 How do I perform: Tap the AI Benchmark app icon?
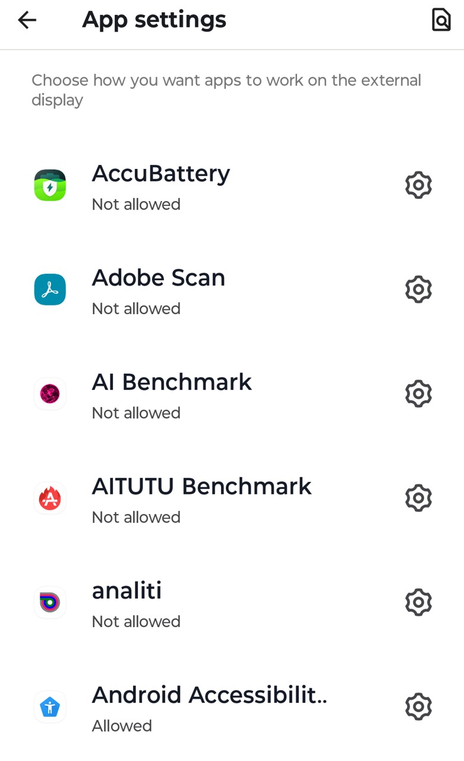pos(50,394)
